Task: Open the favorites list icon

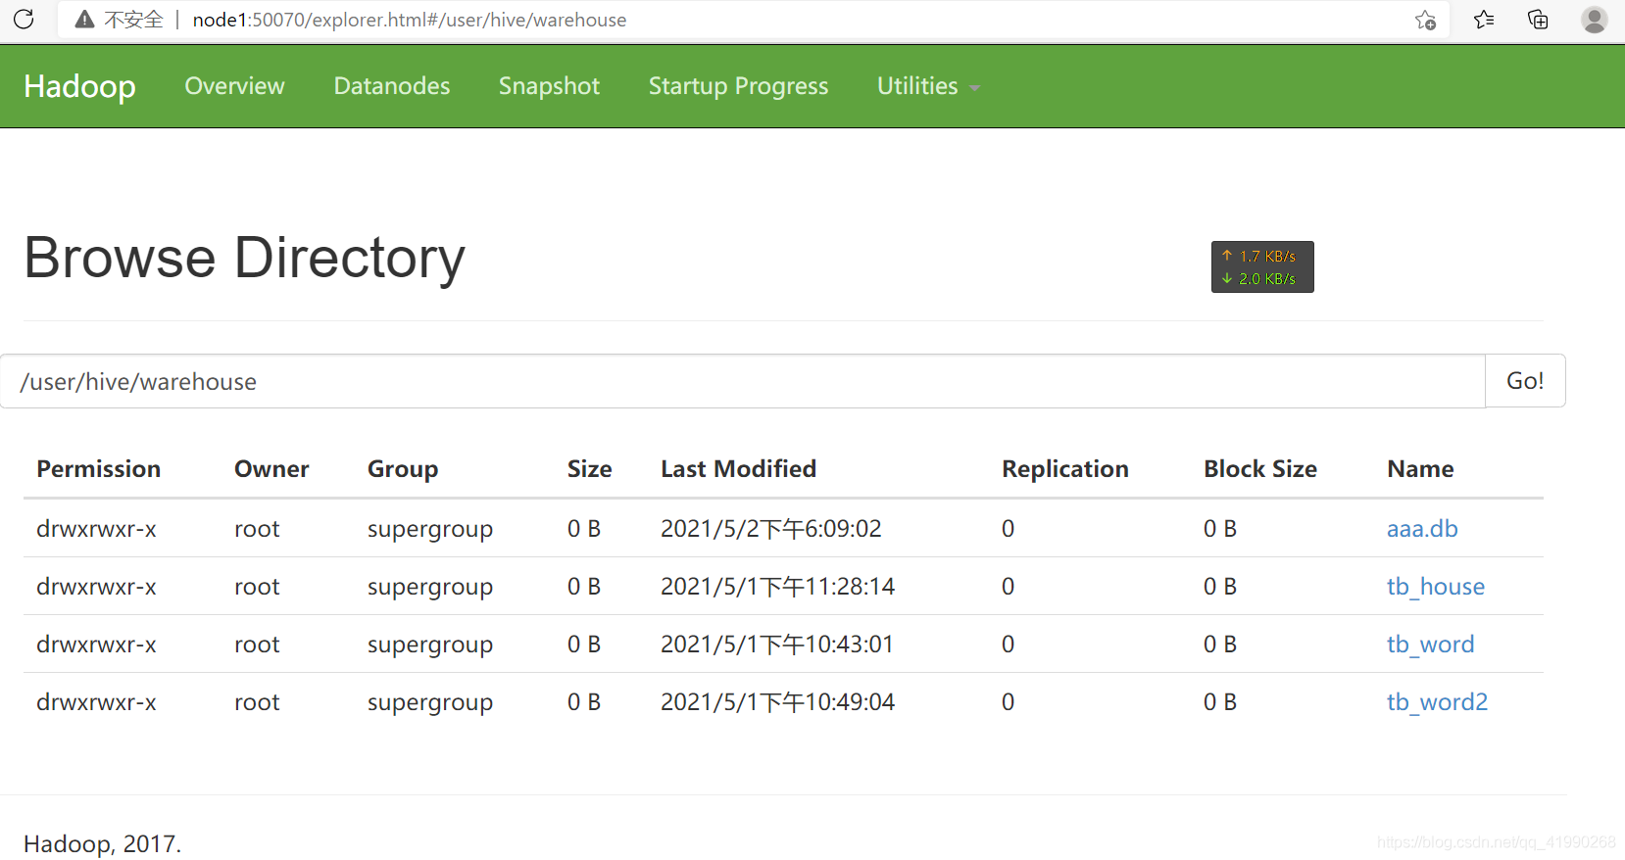Action: 1484,20
